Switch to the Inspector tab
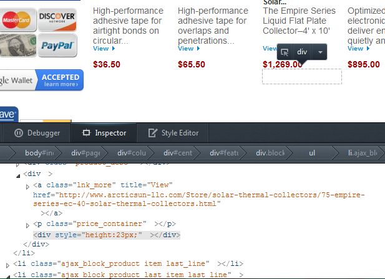 [x=104, y=133]
